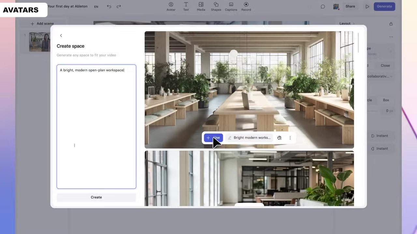Click the Create button below the prompt

tap(96, 197)
